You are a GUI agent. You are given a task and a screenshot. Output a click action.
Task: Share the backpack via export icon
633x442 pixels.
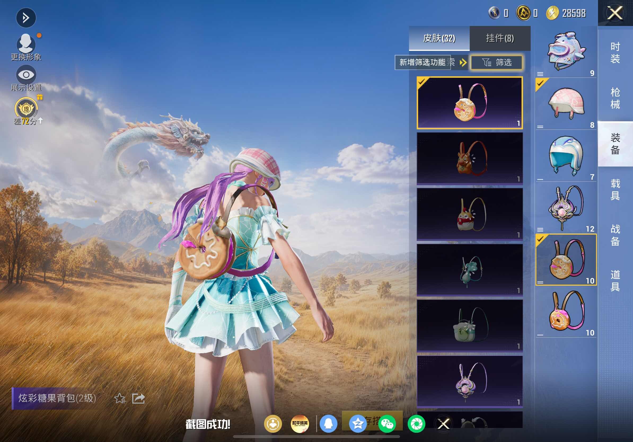138,398
